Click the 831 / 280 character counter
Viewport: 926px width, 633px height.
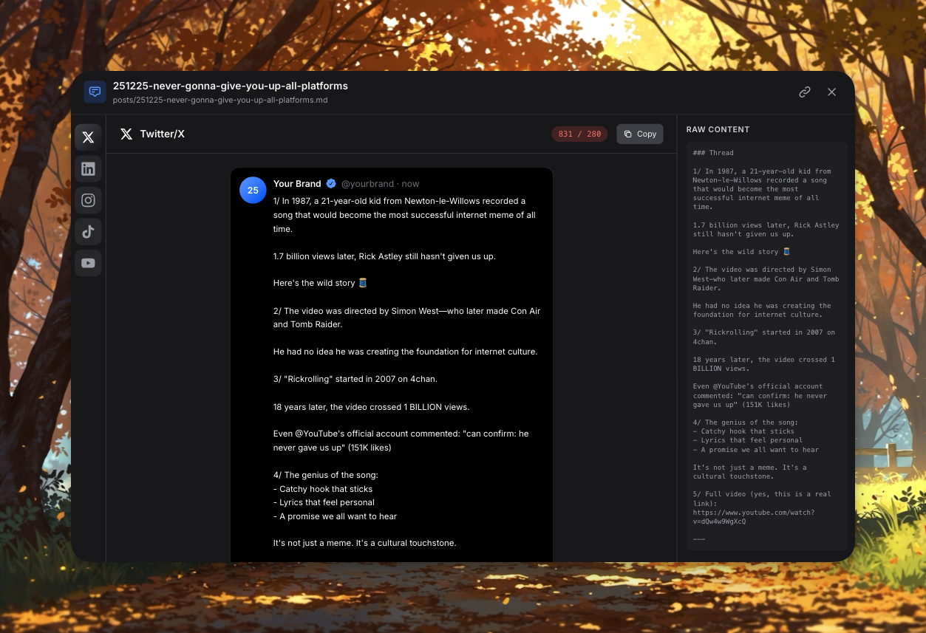[x=579, y=134]
